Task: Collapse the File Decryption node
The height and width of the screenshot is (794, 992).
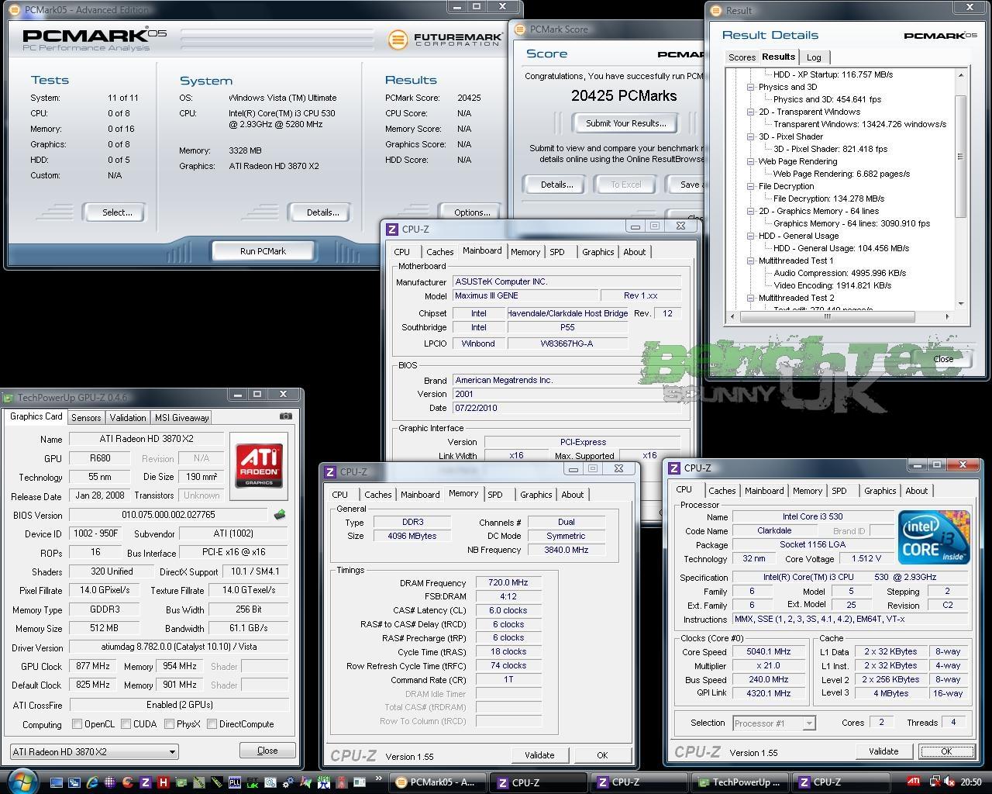Action: (750, 187)
